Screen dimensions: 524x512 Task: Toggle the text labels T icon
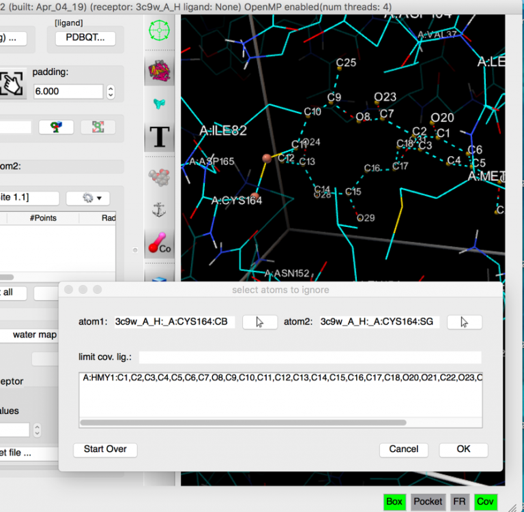pyautogui.click(x=159, y=136)
